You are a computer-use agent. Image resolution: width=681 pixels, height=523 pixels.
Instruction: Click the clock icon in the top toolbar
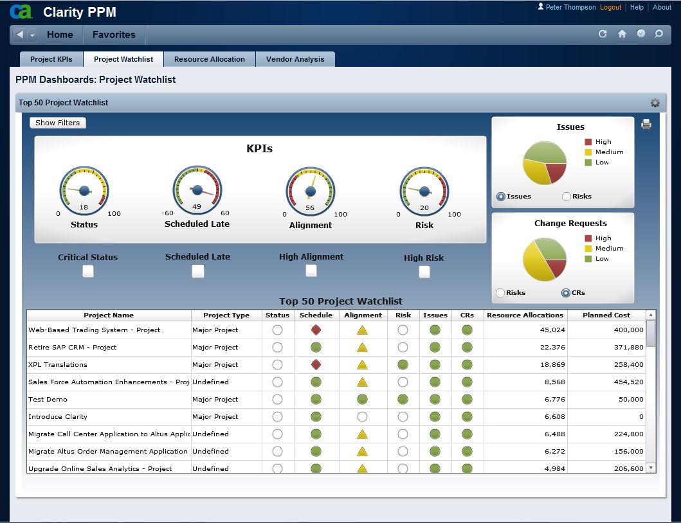640,34
